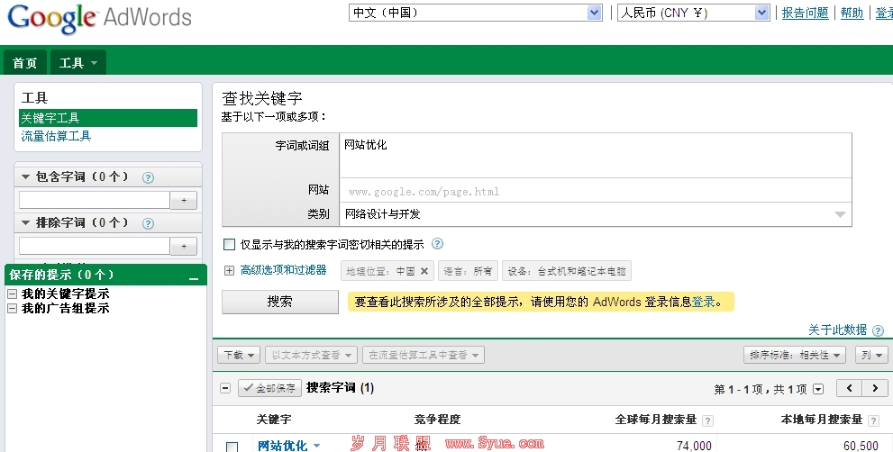893x452 pixels.
Task: Open page range dropdown near 共 1 项
Action: click(818, 389)
